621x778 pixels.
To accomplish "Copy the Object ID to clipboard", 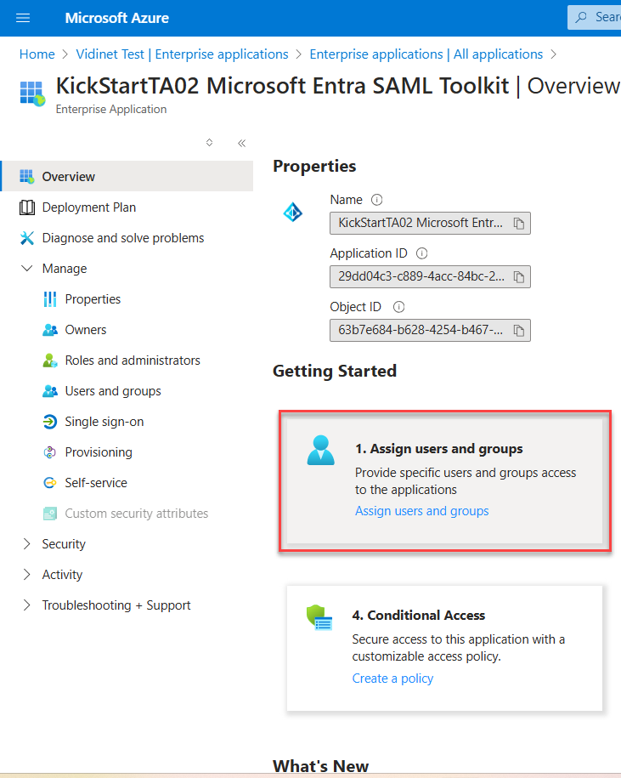I will pos(519,330).
